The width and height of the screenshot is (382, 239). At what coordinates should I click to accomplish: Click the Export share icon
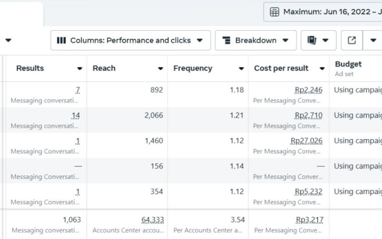pyautogui.click(x=352, y=41)
